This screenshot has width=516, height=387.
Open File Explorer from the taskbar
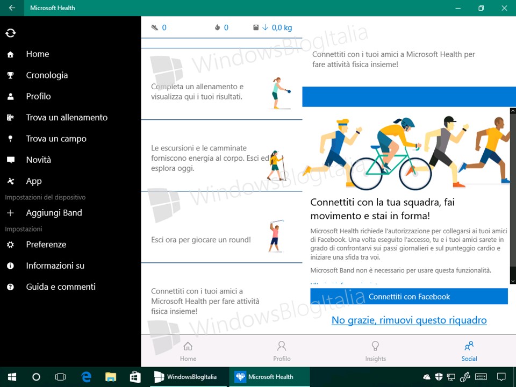pos(111,377)
